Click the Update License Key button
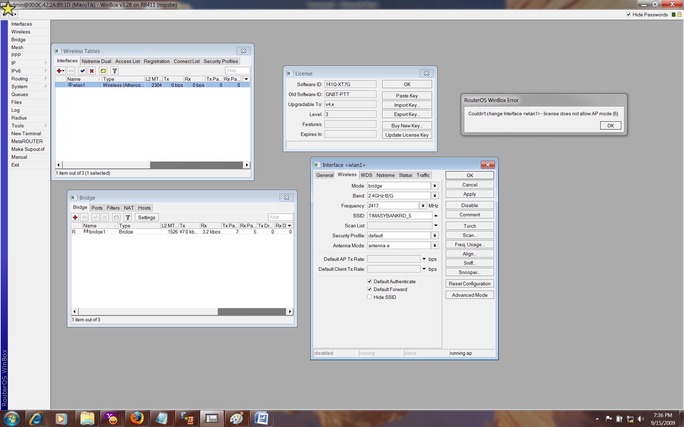Viewport: 684px width, 427px height. point(407,135)
